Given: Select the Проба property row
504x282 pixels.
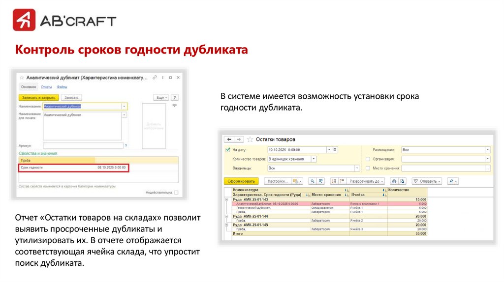Looking at the screenshot, I should [x=98, y=161].
